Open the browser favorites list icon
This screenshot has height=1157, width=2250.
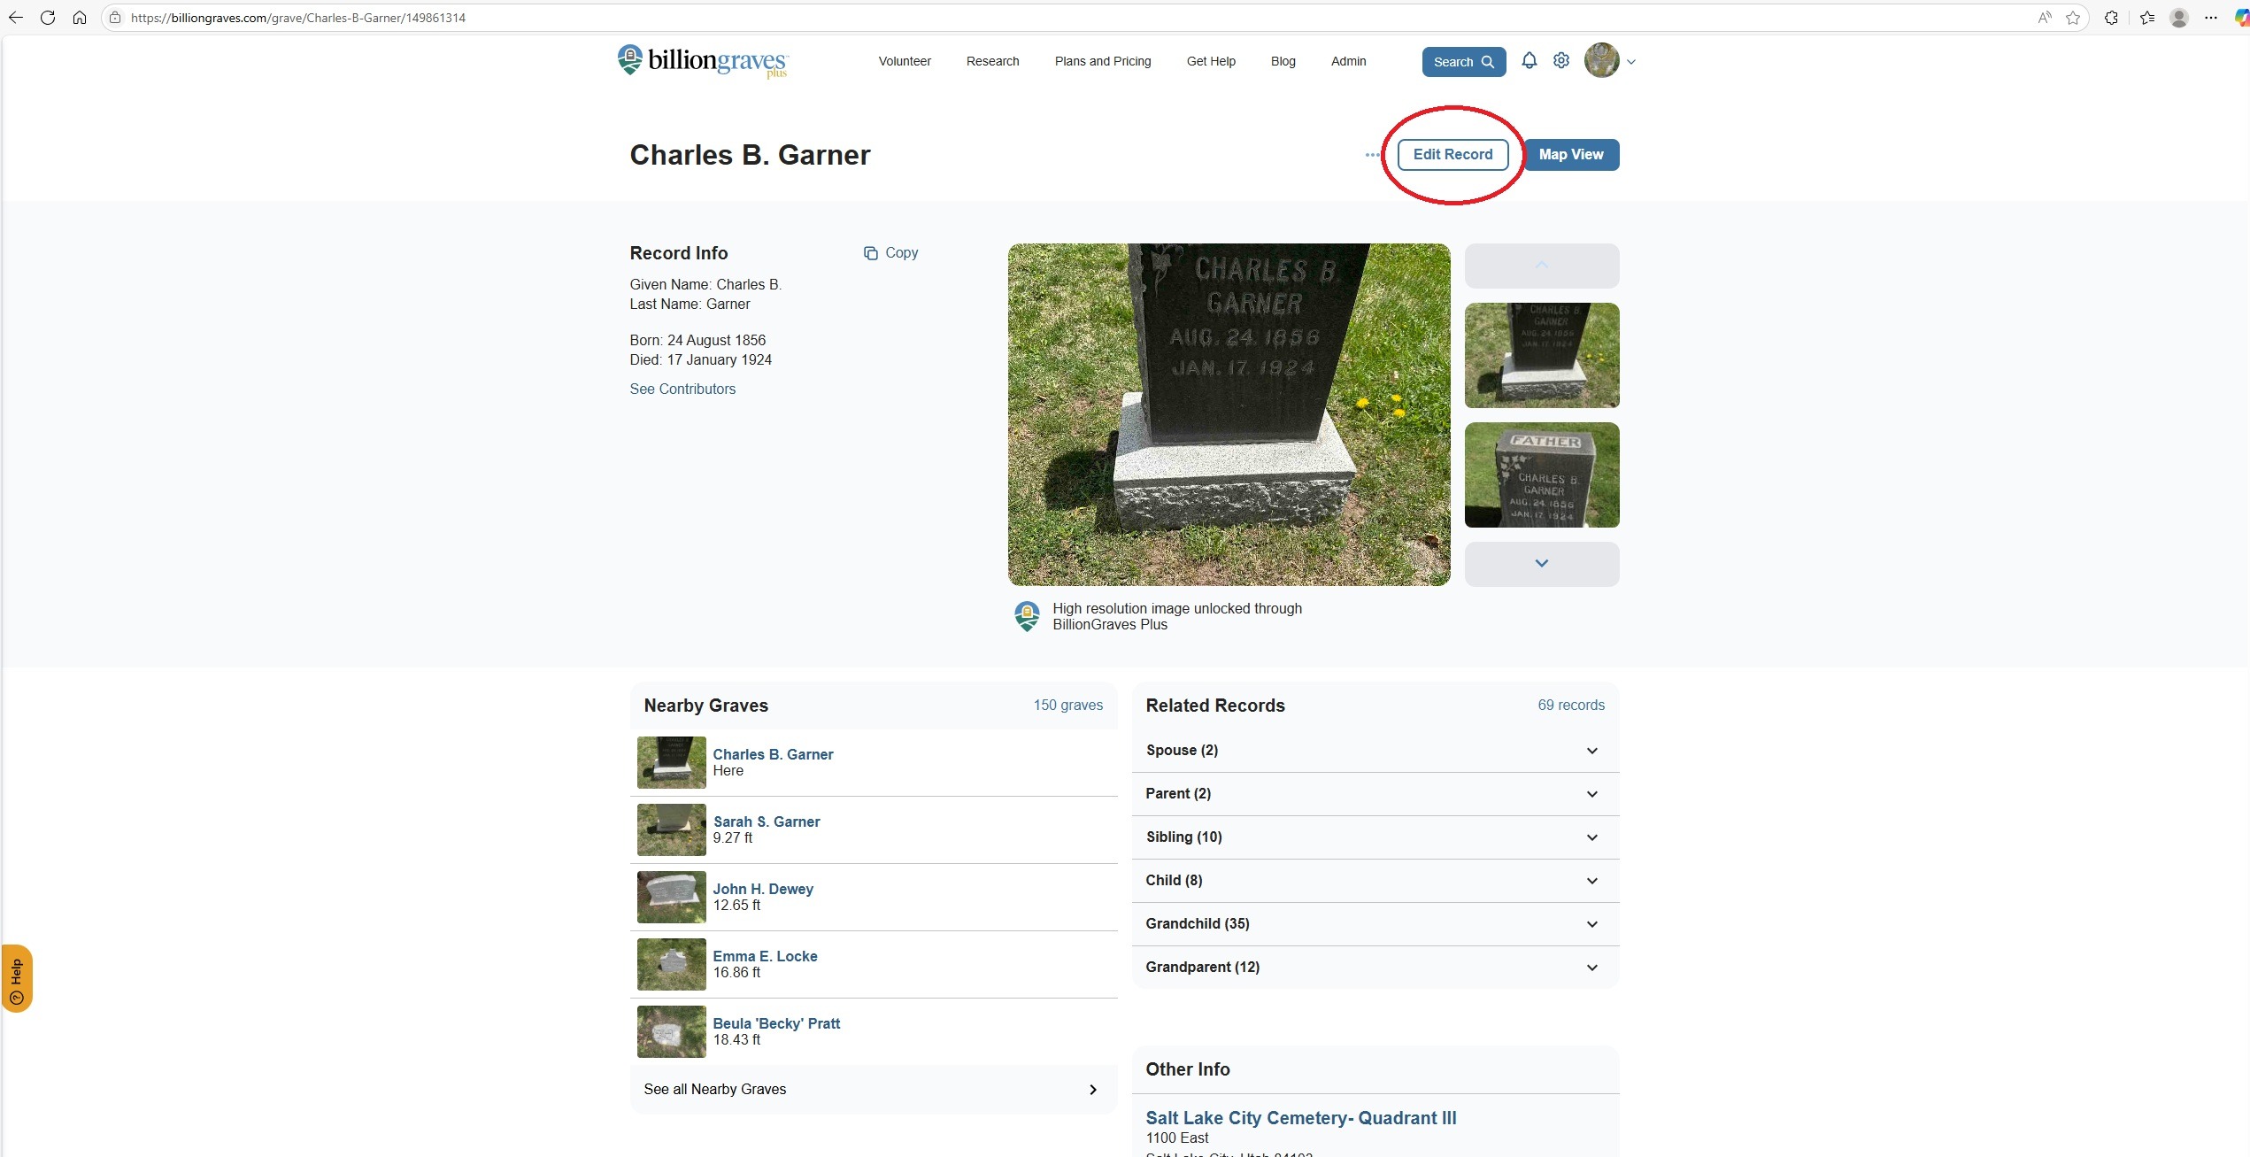(x=2146, y=18)
